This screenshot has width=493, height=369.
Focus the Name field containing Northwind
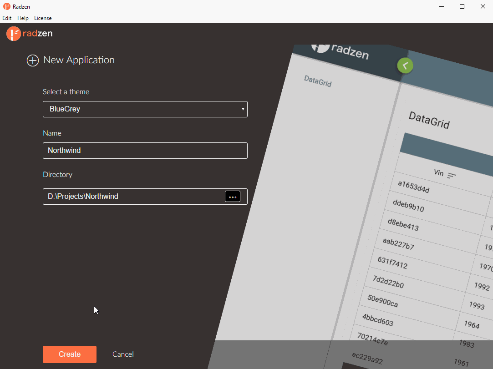[145, 151]
